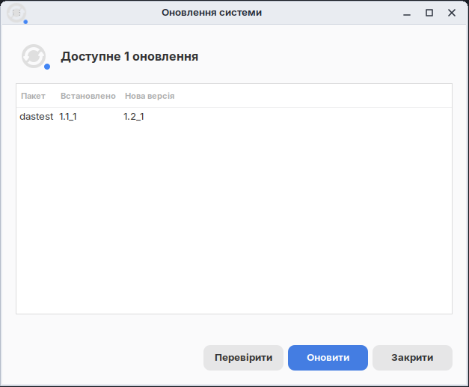The width and height of the screenshot is (469, 387).
Task: Select the dastest package row
Action: coord(234,117)
